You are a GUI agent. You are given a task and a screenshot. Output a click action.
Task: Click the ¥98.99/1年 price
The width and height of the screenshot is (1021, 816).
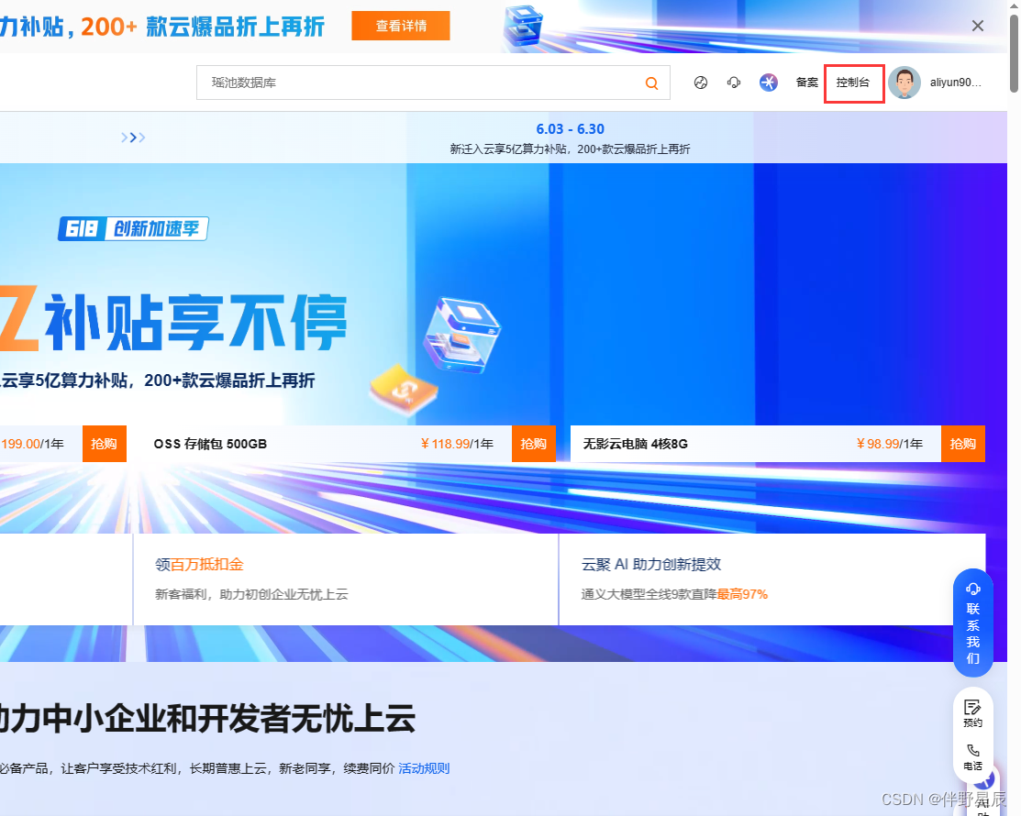pyautogui.click(x=890, y=444)
